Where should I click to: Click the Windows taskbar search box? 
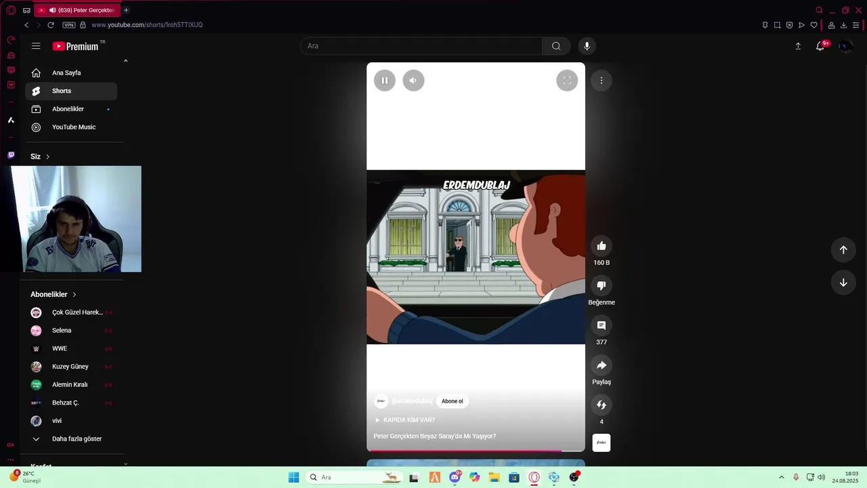tap(354, 477)
